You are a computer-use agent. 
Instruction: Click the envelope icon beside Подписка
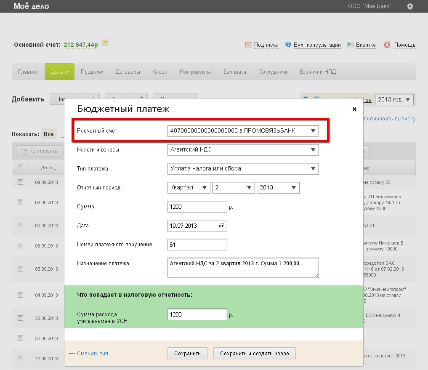click(x=248, y=45)
